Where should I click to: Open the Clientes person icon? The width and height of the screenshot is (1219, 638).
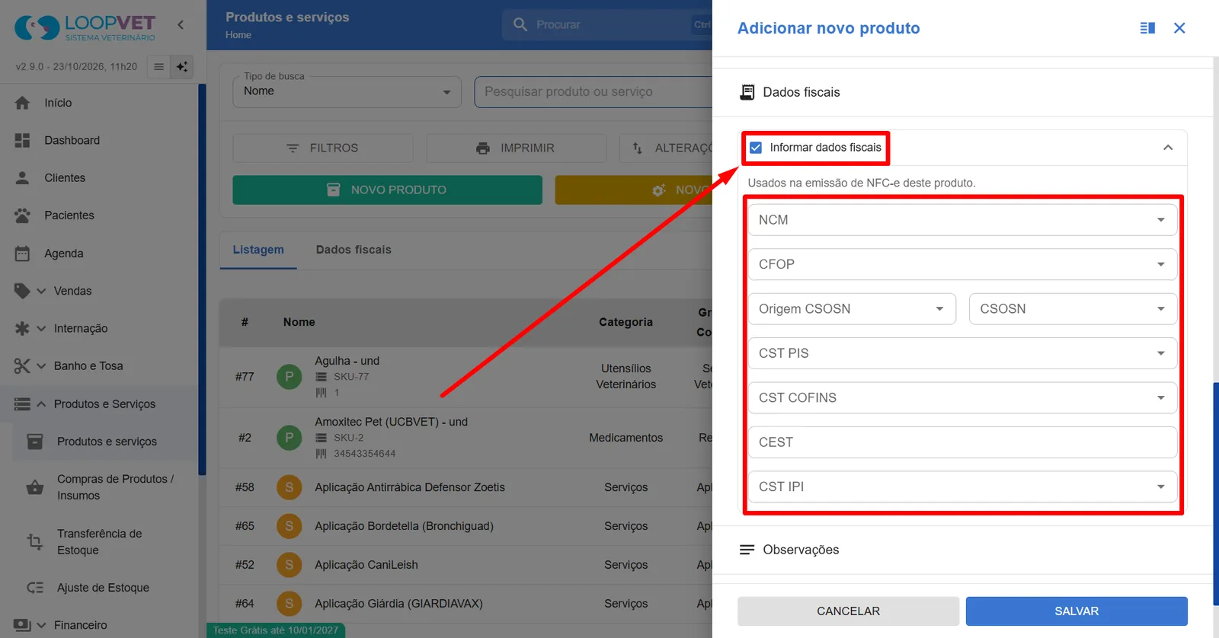[23, 177]
